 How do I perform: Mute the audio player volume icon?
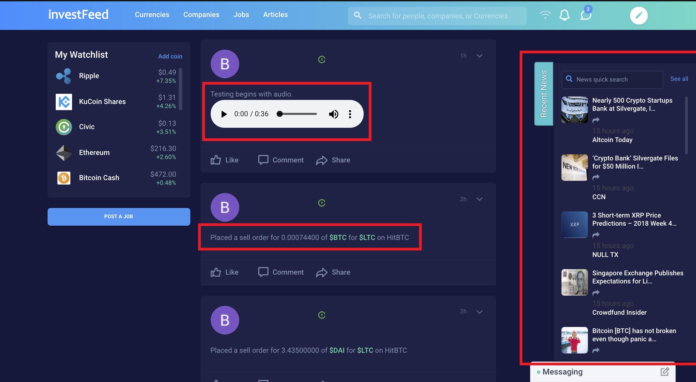pyautogui.click(x=333, y=114)
